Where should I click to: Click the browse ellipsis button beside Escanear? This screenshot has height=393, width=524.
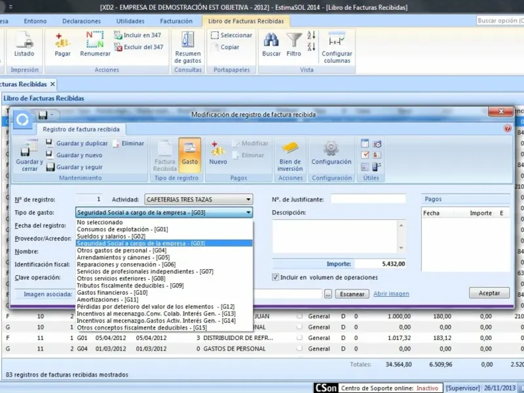(328, 294)
